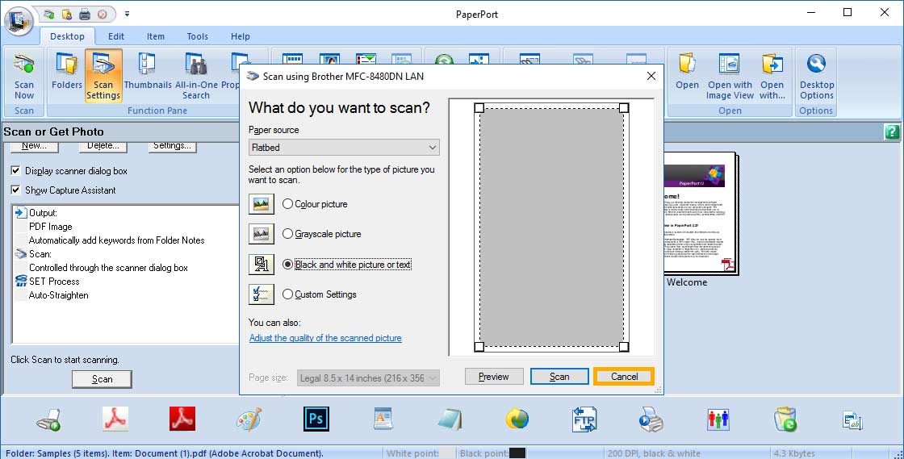The image size is (904, 459).
Task: Open the Paper source Flatbed dropdown
Action: tap(344, 148)
